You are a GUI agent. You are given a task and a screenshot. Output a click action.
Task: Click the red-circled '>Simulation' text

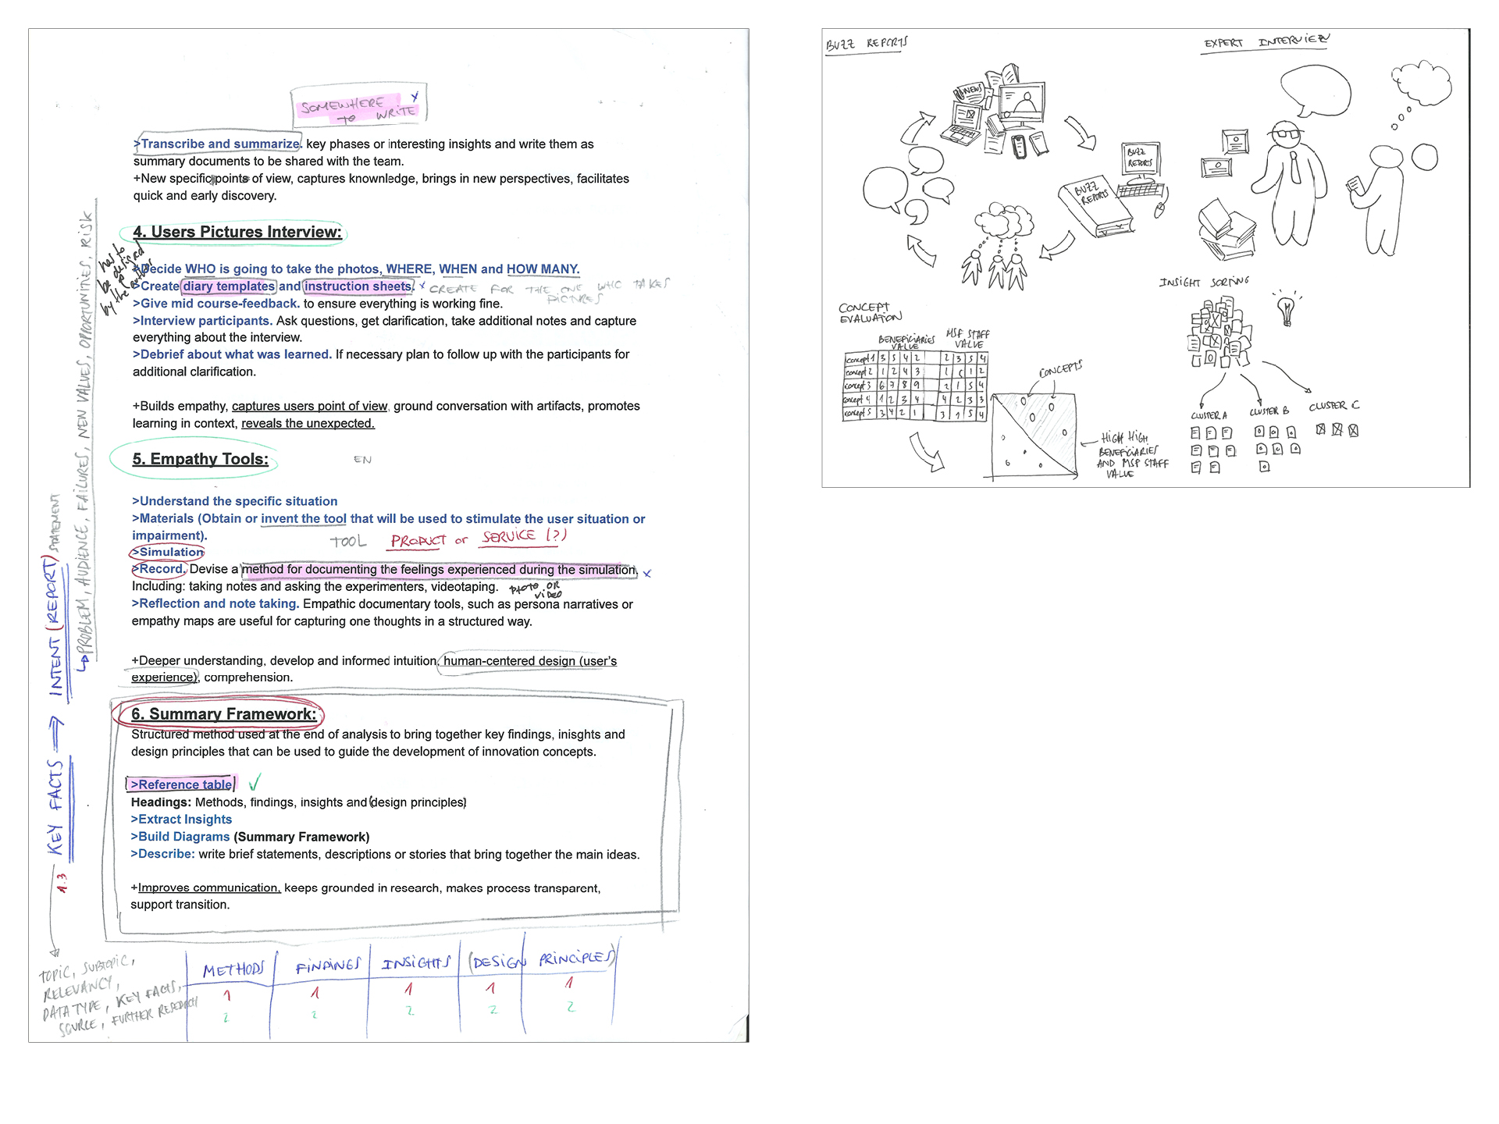168,552
